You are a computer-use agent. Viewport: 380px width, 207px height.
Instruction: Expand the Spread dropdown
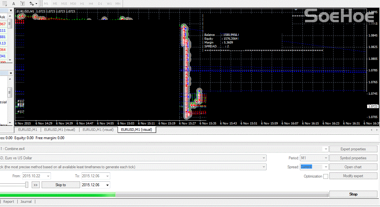[326, 167]
